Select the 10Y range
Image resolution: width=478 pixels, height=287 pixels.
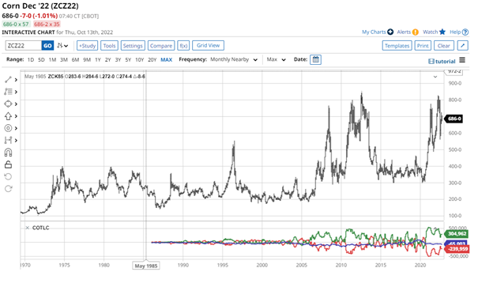139,60
